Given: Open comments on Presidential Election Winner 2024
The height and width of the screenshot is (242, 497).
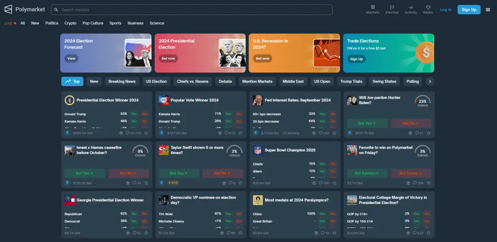Looking at the screenshot, I should pos(133,133).
